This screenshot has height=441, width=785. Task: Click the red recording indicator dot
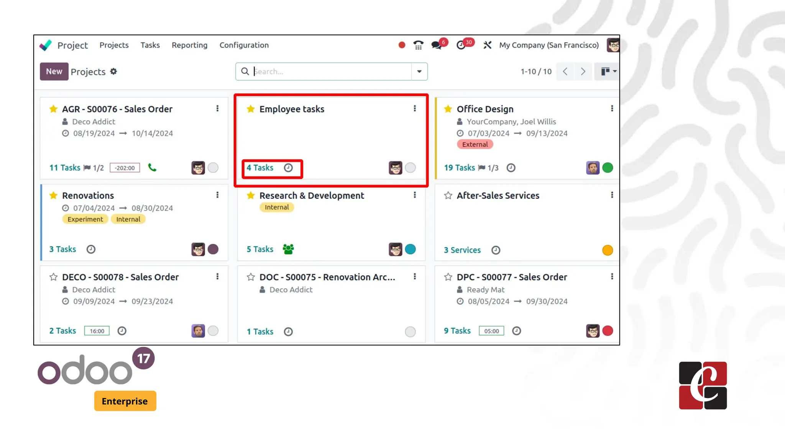(402, 45)
